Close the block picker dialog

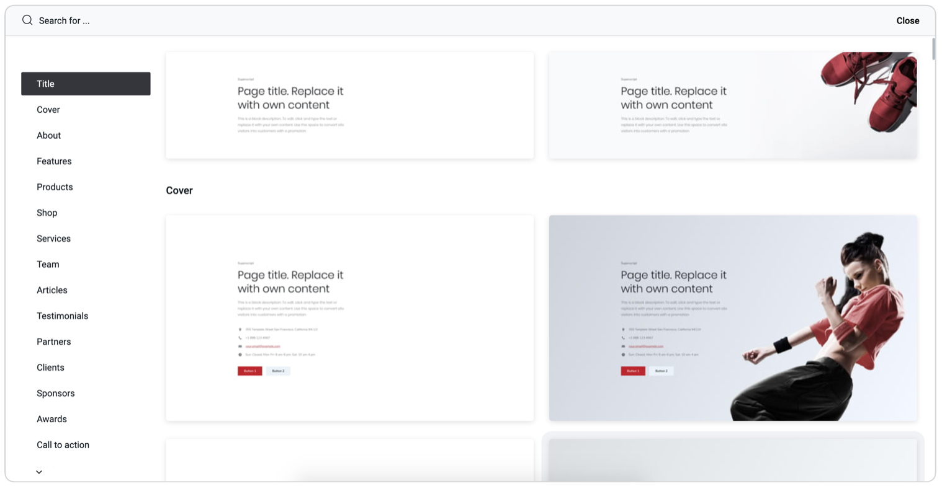click(x=907, y=20)
